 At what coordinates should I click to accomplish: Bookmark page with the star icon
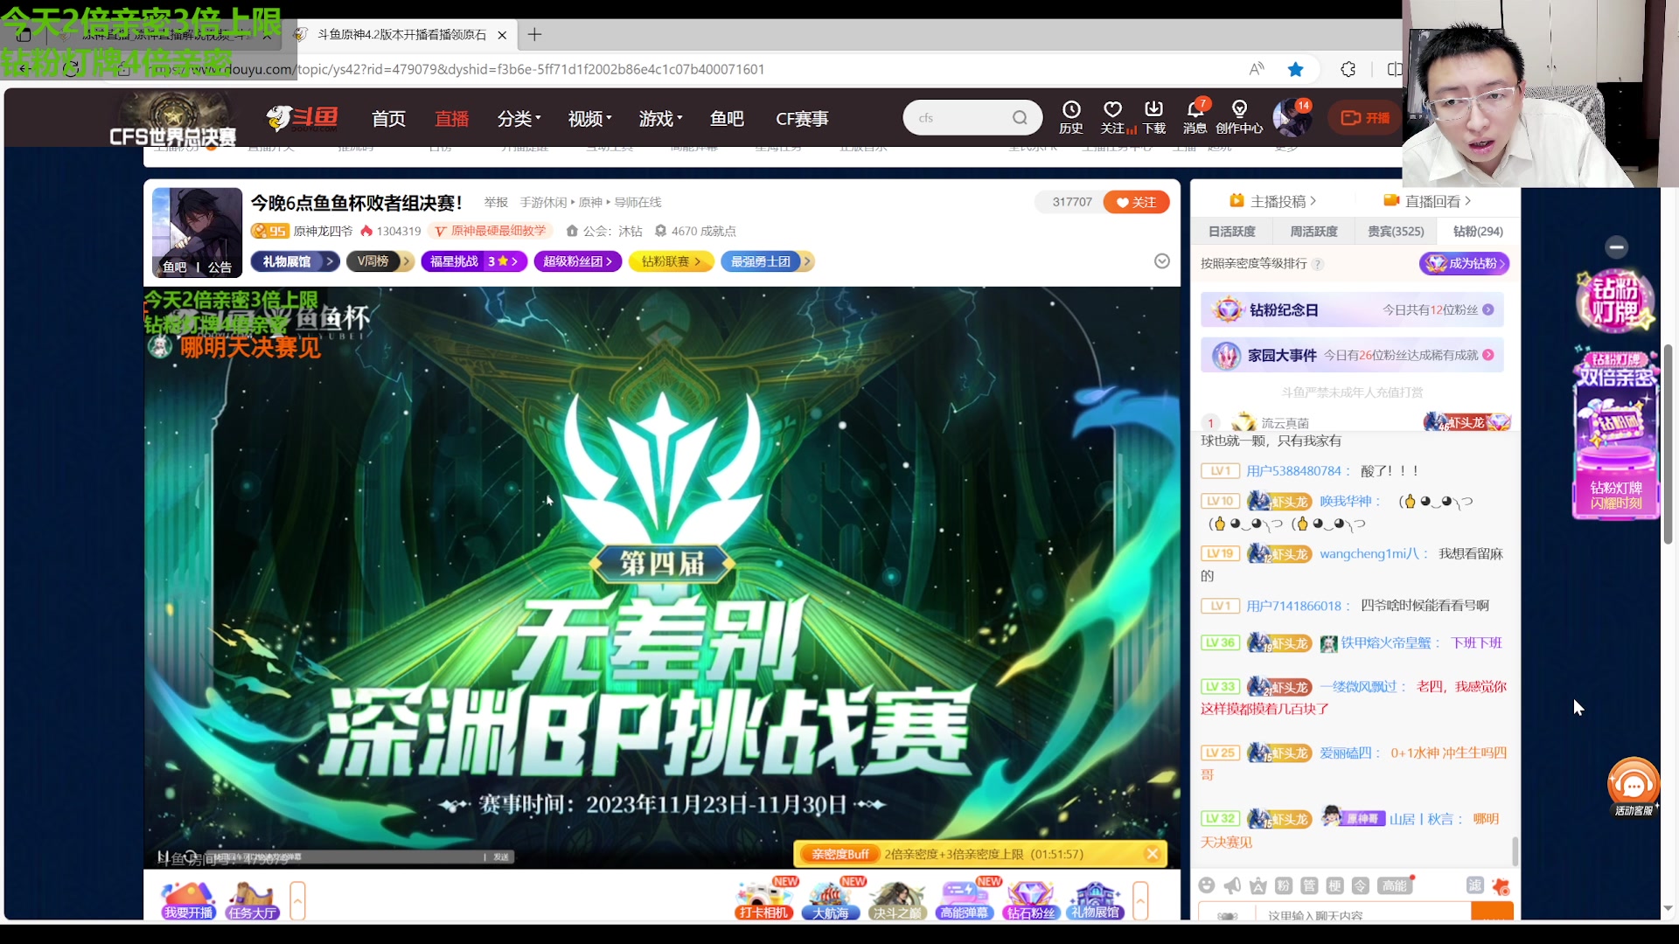tap(1296, 69)
